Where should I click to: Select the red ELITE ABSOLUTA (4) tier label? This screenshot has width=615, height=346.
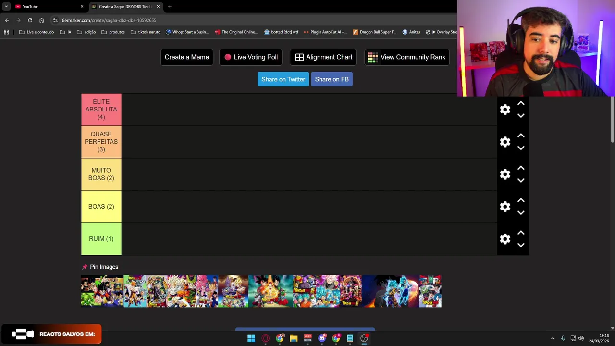point(101,110)
